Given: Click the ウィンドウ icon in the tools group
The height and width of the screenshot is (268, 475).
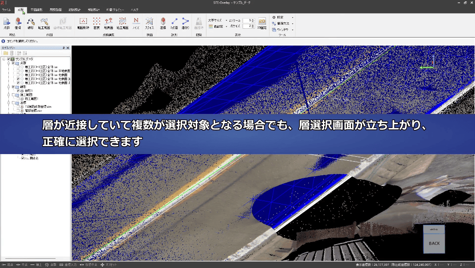Looking at the screenshot, I should [274, 30].
